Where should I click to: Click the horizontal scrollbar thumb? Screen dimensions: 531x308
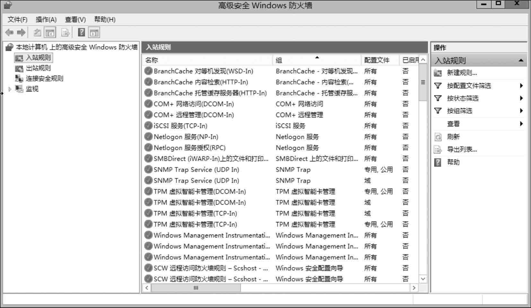pyautogui.click(x=196, y=288)
